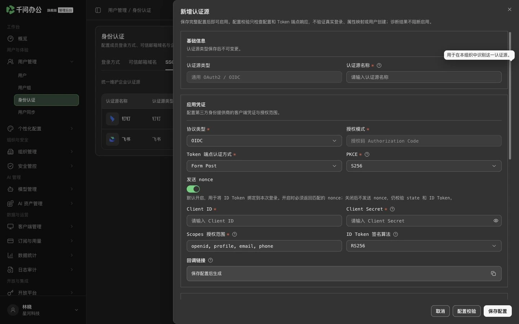Viewport: 519px width, 324px height.
Task: Click the 取消 button
Action: click(x=440, y=311)
